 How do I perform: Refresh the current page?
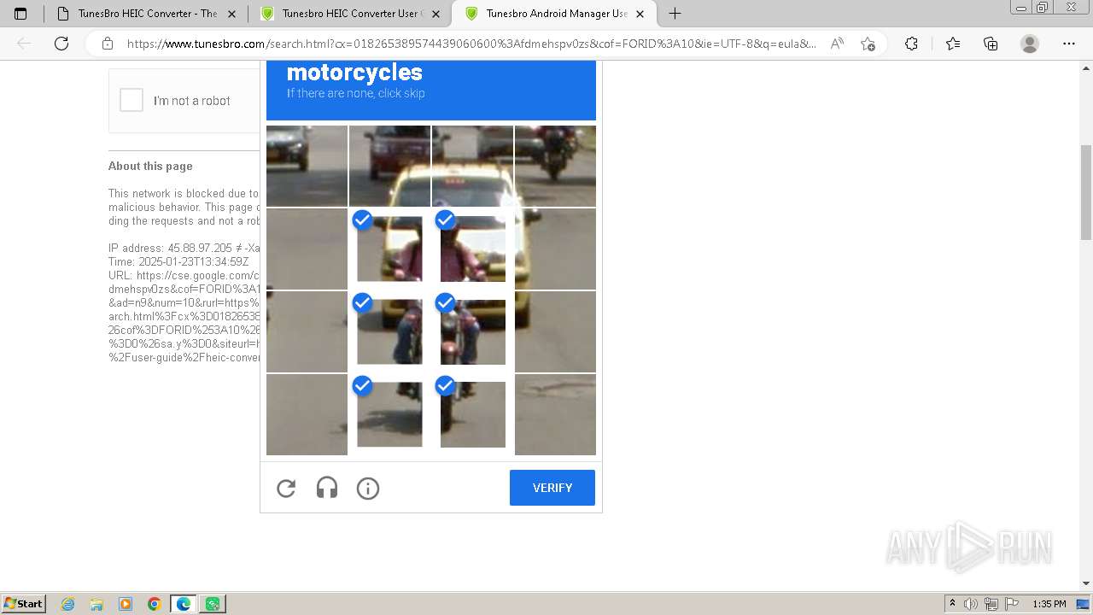click(61, 44)
